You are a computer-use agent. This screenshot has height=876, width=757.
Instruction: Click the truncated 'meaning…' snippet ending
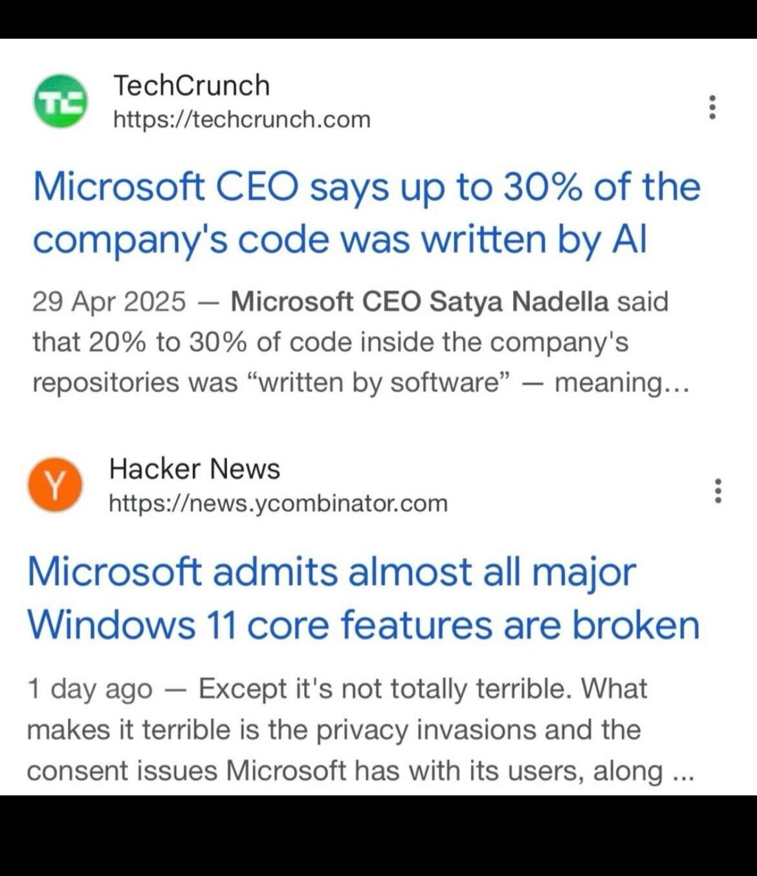coord(622,383)
